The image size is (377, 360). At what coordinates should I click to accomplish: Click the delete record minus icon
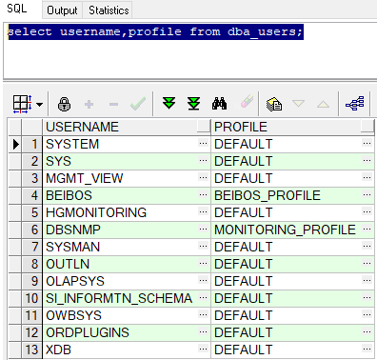click(113, 104)
